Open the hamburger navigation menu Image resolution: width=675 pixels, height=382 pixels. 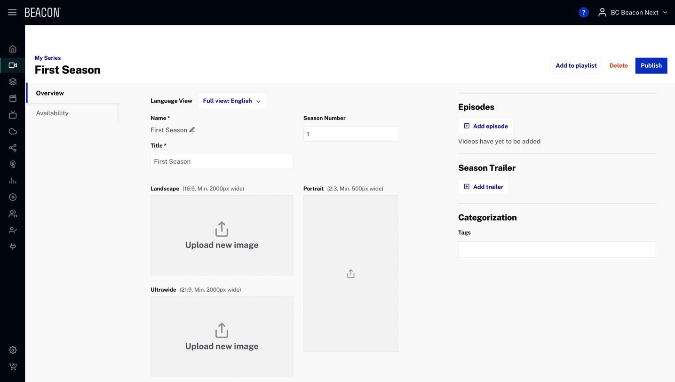point(12,13)
